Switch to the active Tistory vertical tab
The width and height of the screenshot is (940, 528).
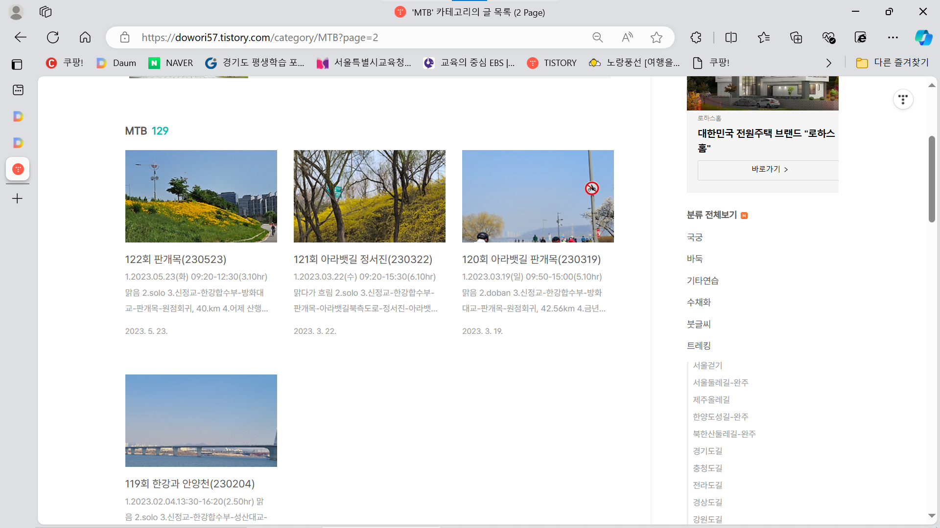point(18,169)
